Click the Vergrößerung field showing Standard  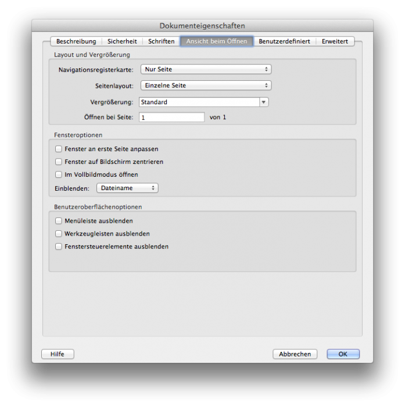pos(199,102)
